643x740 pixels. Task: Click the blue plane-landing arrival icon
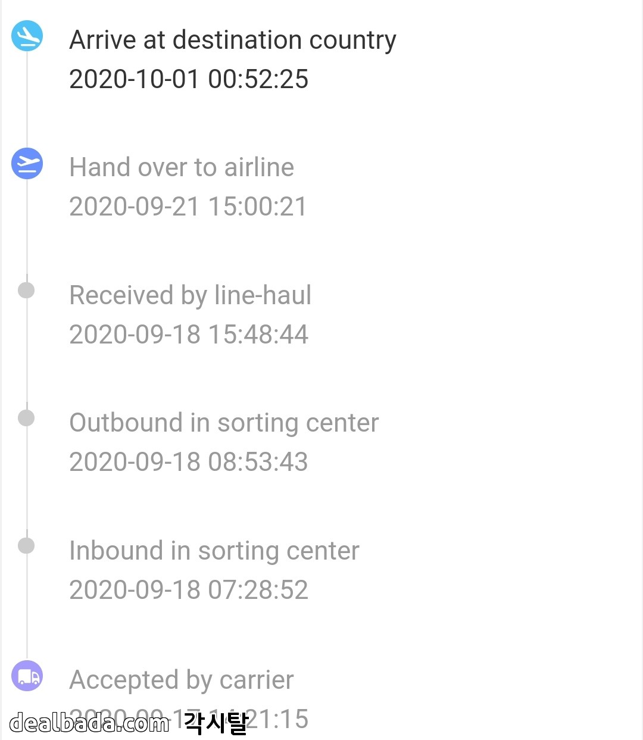pos(27,36)
